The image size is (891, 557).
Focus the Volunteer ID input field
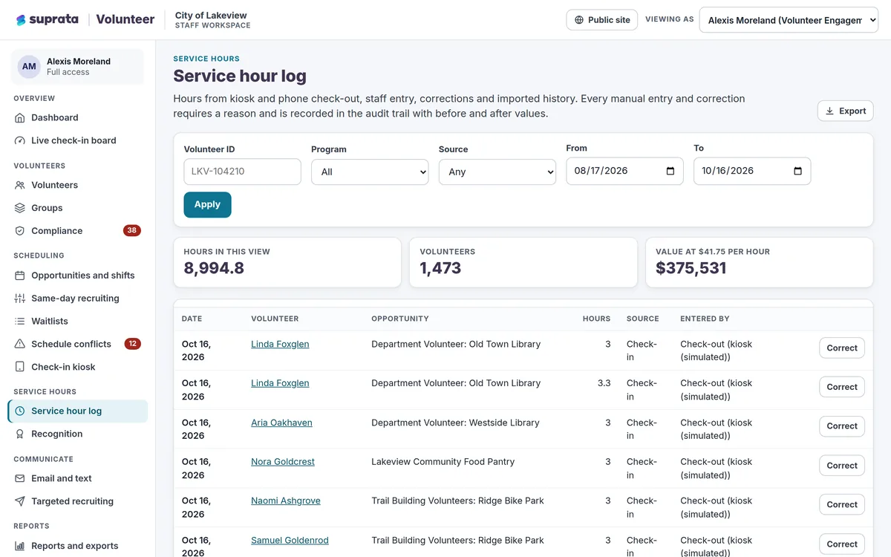(x=242, y=172)
